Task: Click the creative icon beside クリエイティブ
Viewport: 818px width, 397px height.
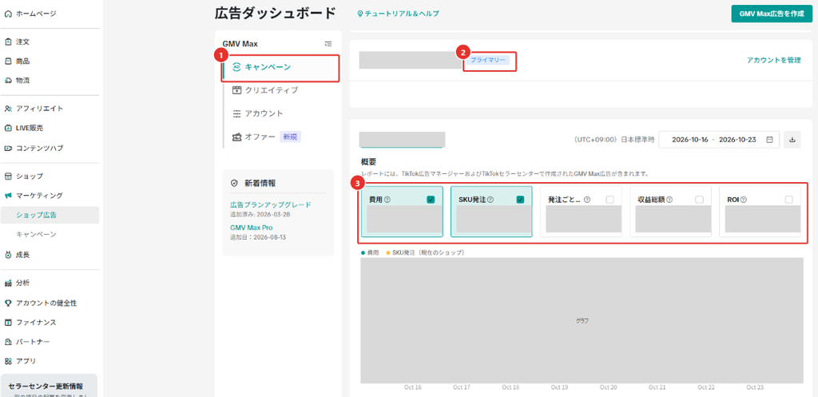Action: 236,89
